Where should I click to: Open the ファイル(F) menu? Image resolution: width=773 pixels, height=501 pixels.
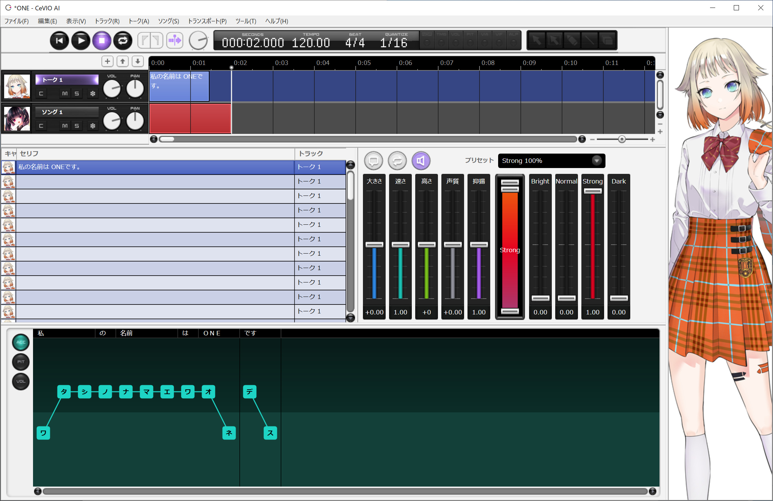point(17,21)
